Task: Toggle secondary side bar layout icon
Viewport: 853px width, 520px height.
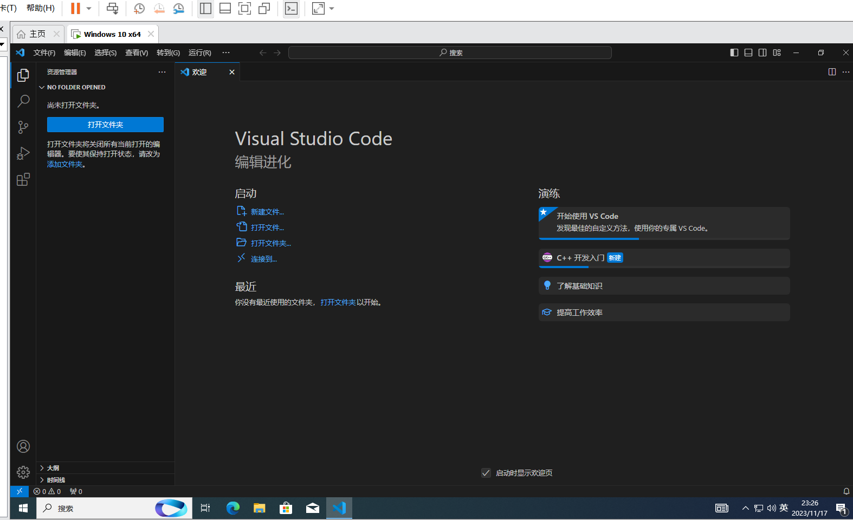Action: click(x=762, y=53)
